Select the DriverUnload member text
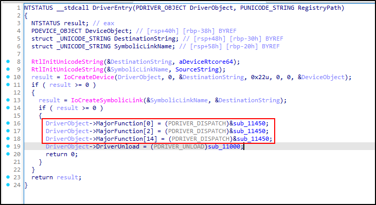Viewport: 376px width, 205px height. [117, 146]
